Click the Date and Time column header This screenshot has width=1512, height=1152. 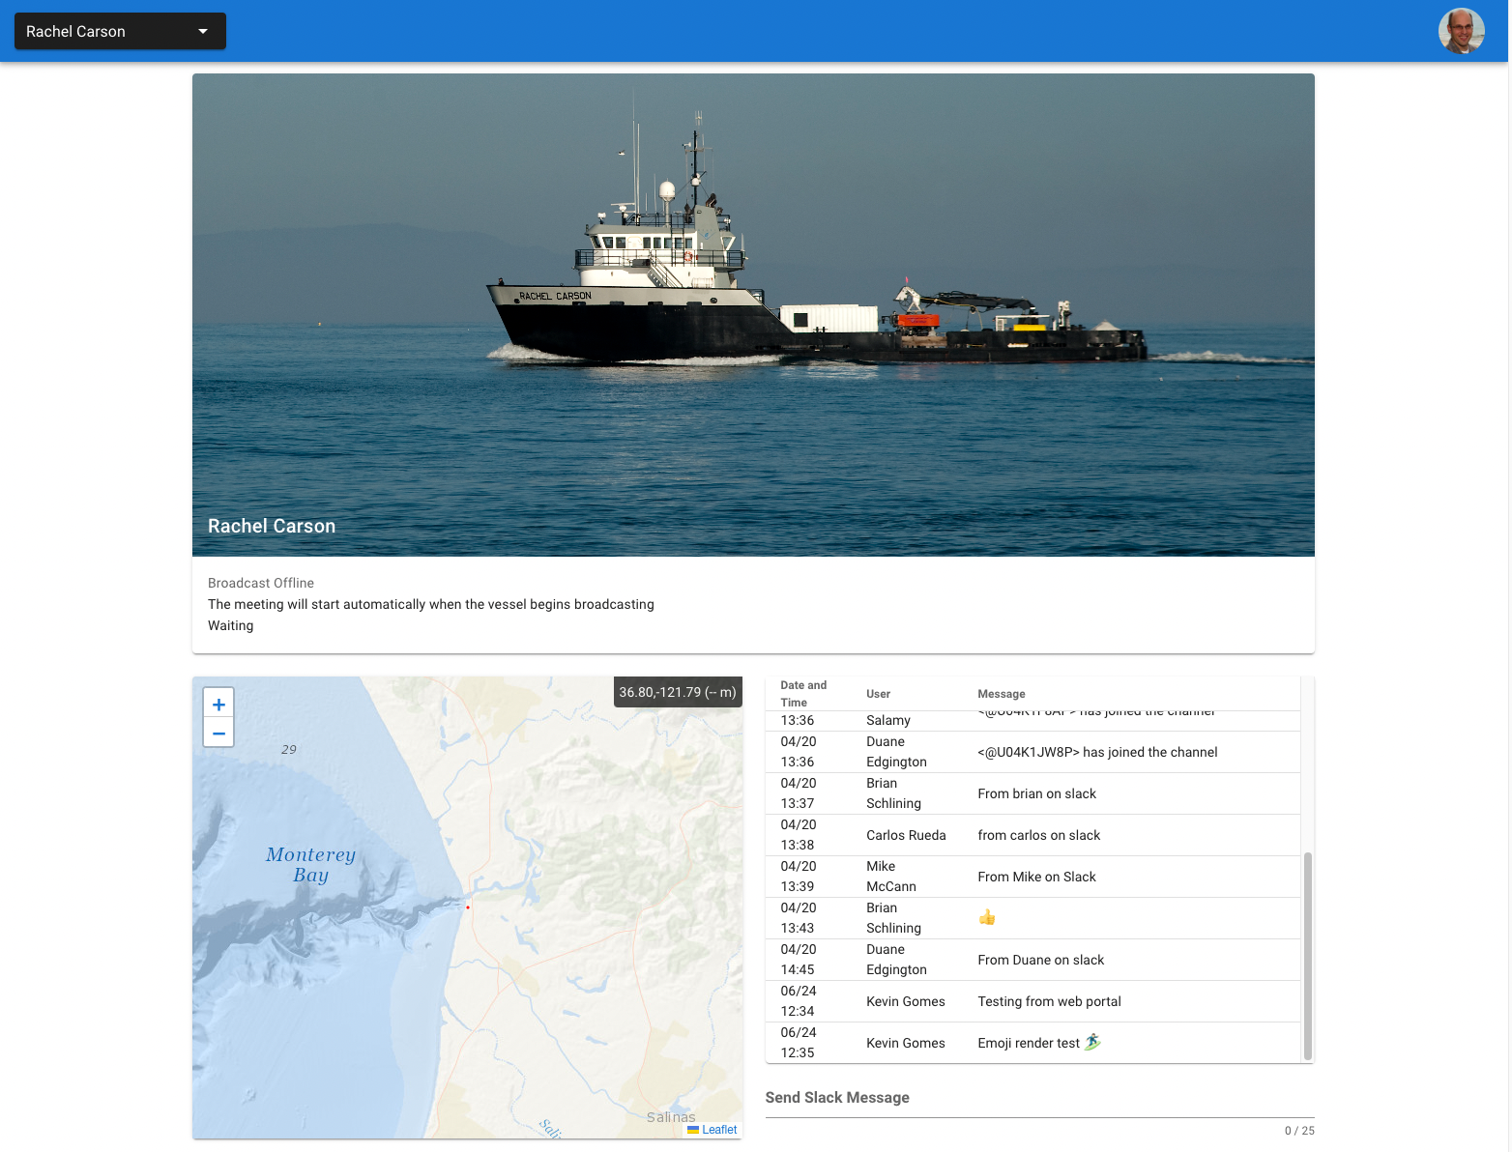click(x=803, y=694)
